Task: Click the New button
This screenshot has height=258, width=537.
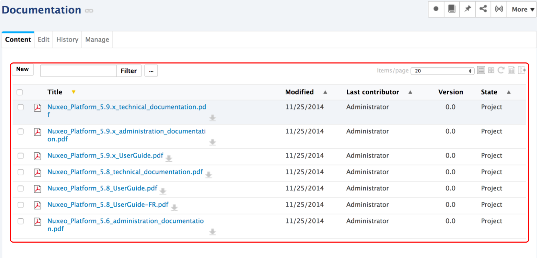Action: 23,69
